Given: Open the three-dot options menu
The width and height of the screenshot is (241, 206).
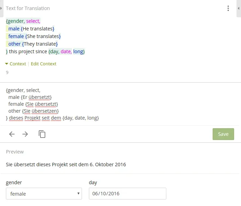Looking at the screenshot, I should click(228, 8).
